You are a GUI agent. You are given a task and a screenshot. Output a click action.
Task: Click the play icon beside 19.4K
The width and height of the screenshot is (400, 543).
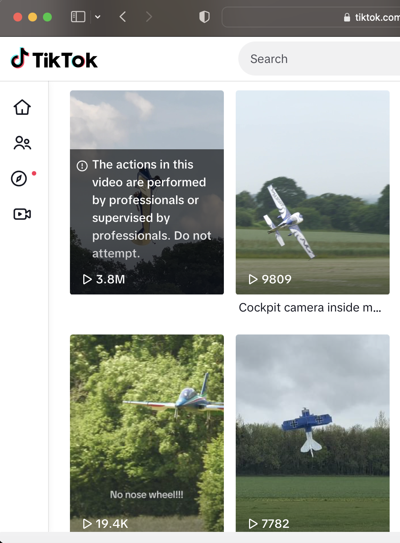tap(87, 523)
